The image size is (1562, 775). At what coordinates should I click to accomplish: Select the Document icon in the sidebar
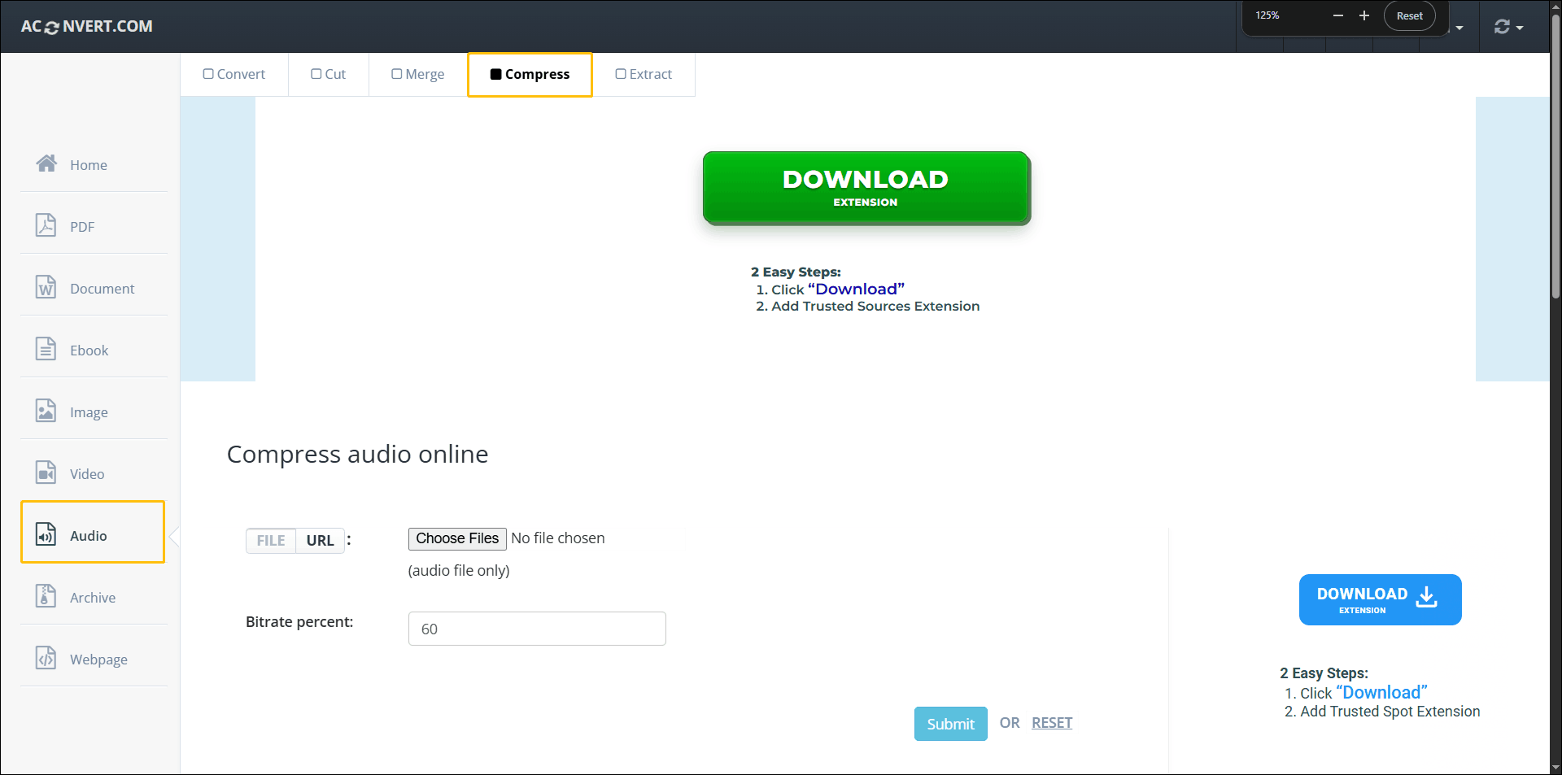pyautogui.click(x=46, y=287)
